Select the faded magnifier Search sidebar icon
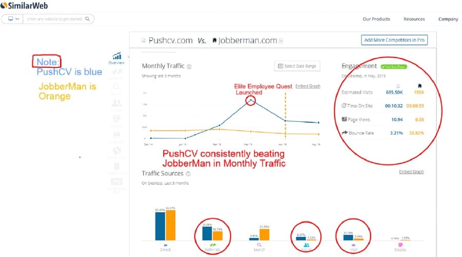The width and height of the screenshot is (462, 257). coord(117,87)
